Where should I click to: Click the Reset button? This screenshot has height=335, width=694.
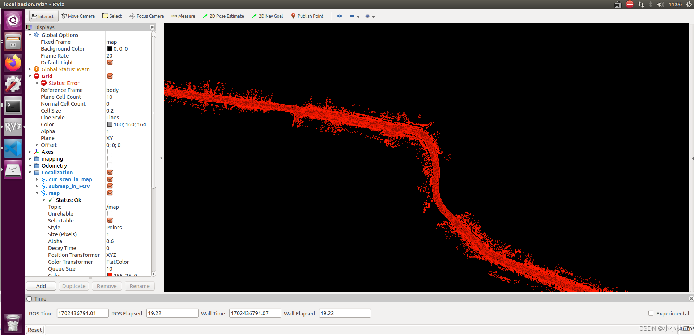(35, 330)
